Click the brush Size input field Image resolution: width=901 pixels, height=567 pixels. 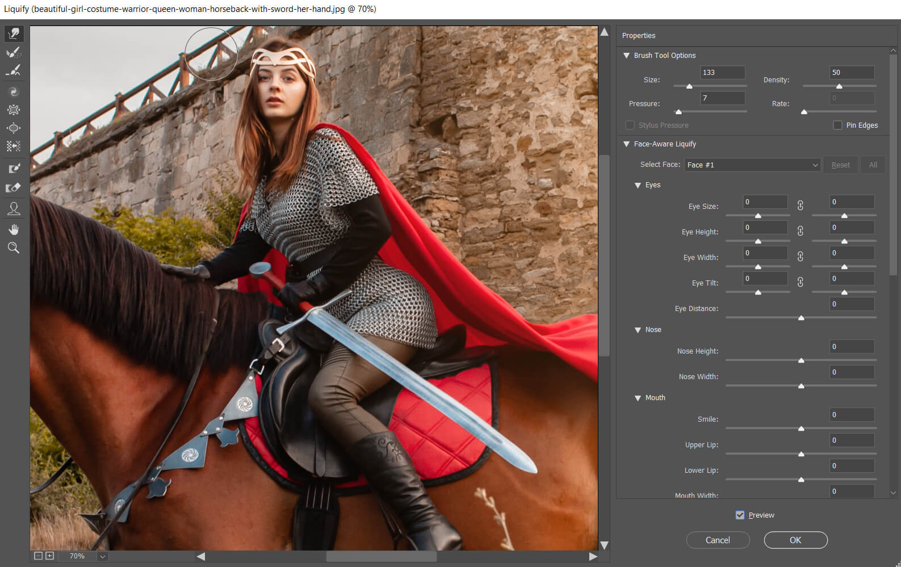click(722, 72)
